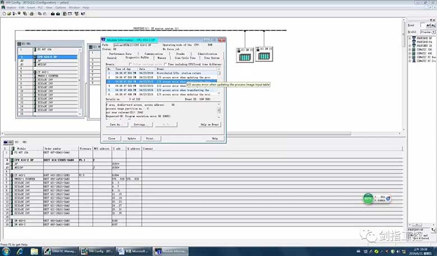Click the Microsoft Word taskbar item
The image size is (437, 256).
(x=133, y=252)
